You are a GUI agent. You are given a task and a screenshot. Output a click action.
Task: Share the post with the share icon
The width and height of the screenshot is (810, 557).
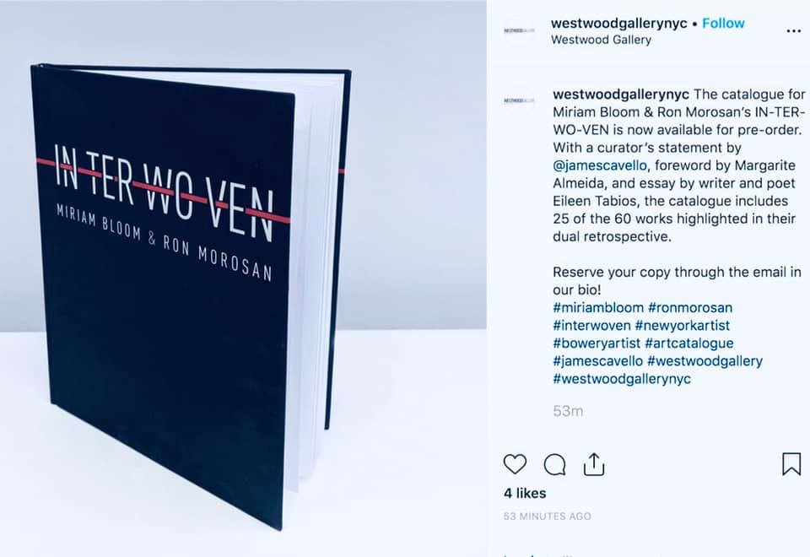click(593, 463)
